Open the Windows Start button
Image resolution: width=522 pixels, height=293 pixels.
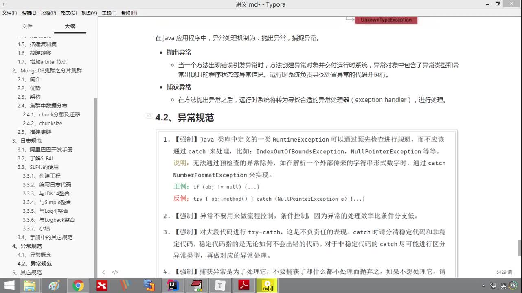coord(9,286)
